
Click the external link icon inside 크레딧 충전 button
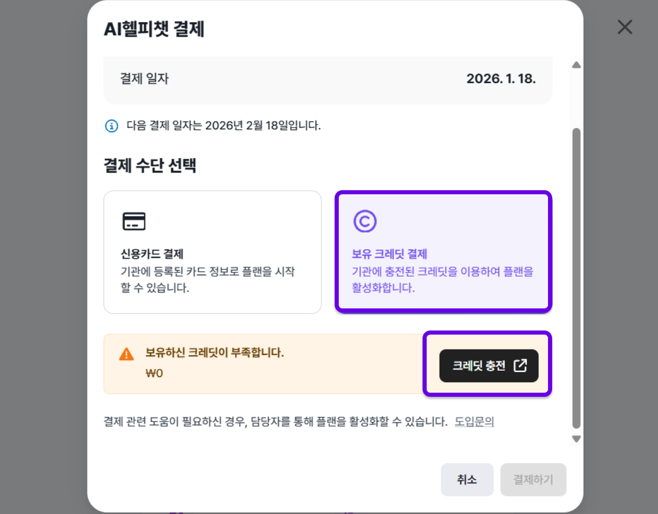point(521,366)
